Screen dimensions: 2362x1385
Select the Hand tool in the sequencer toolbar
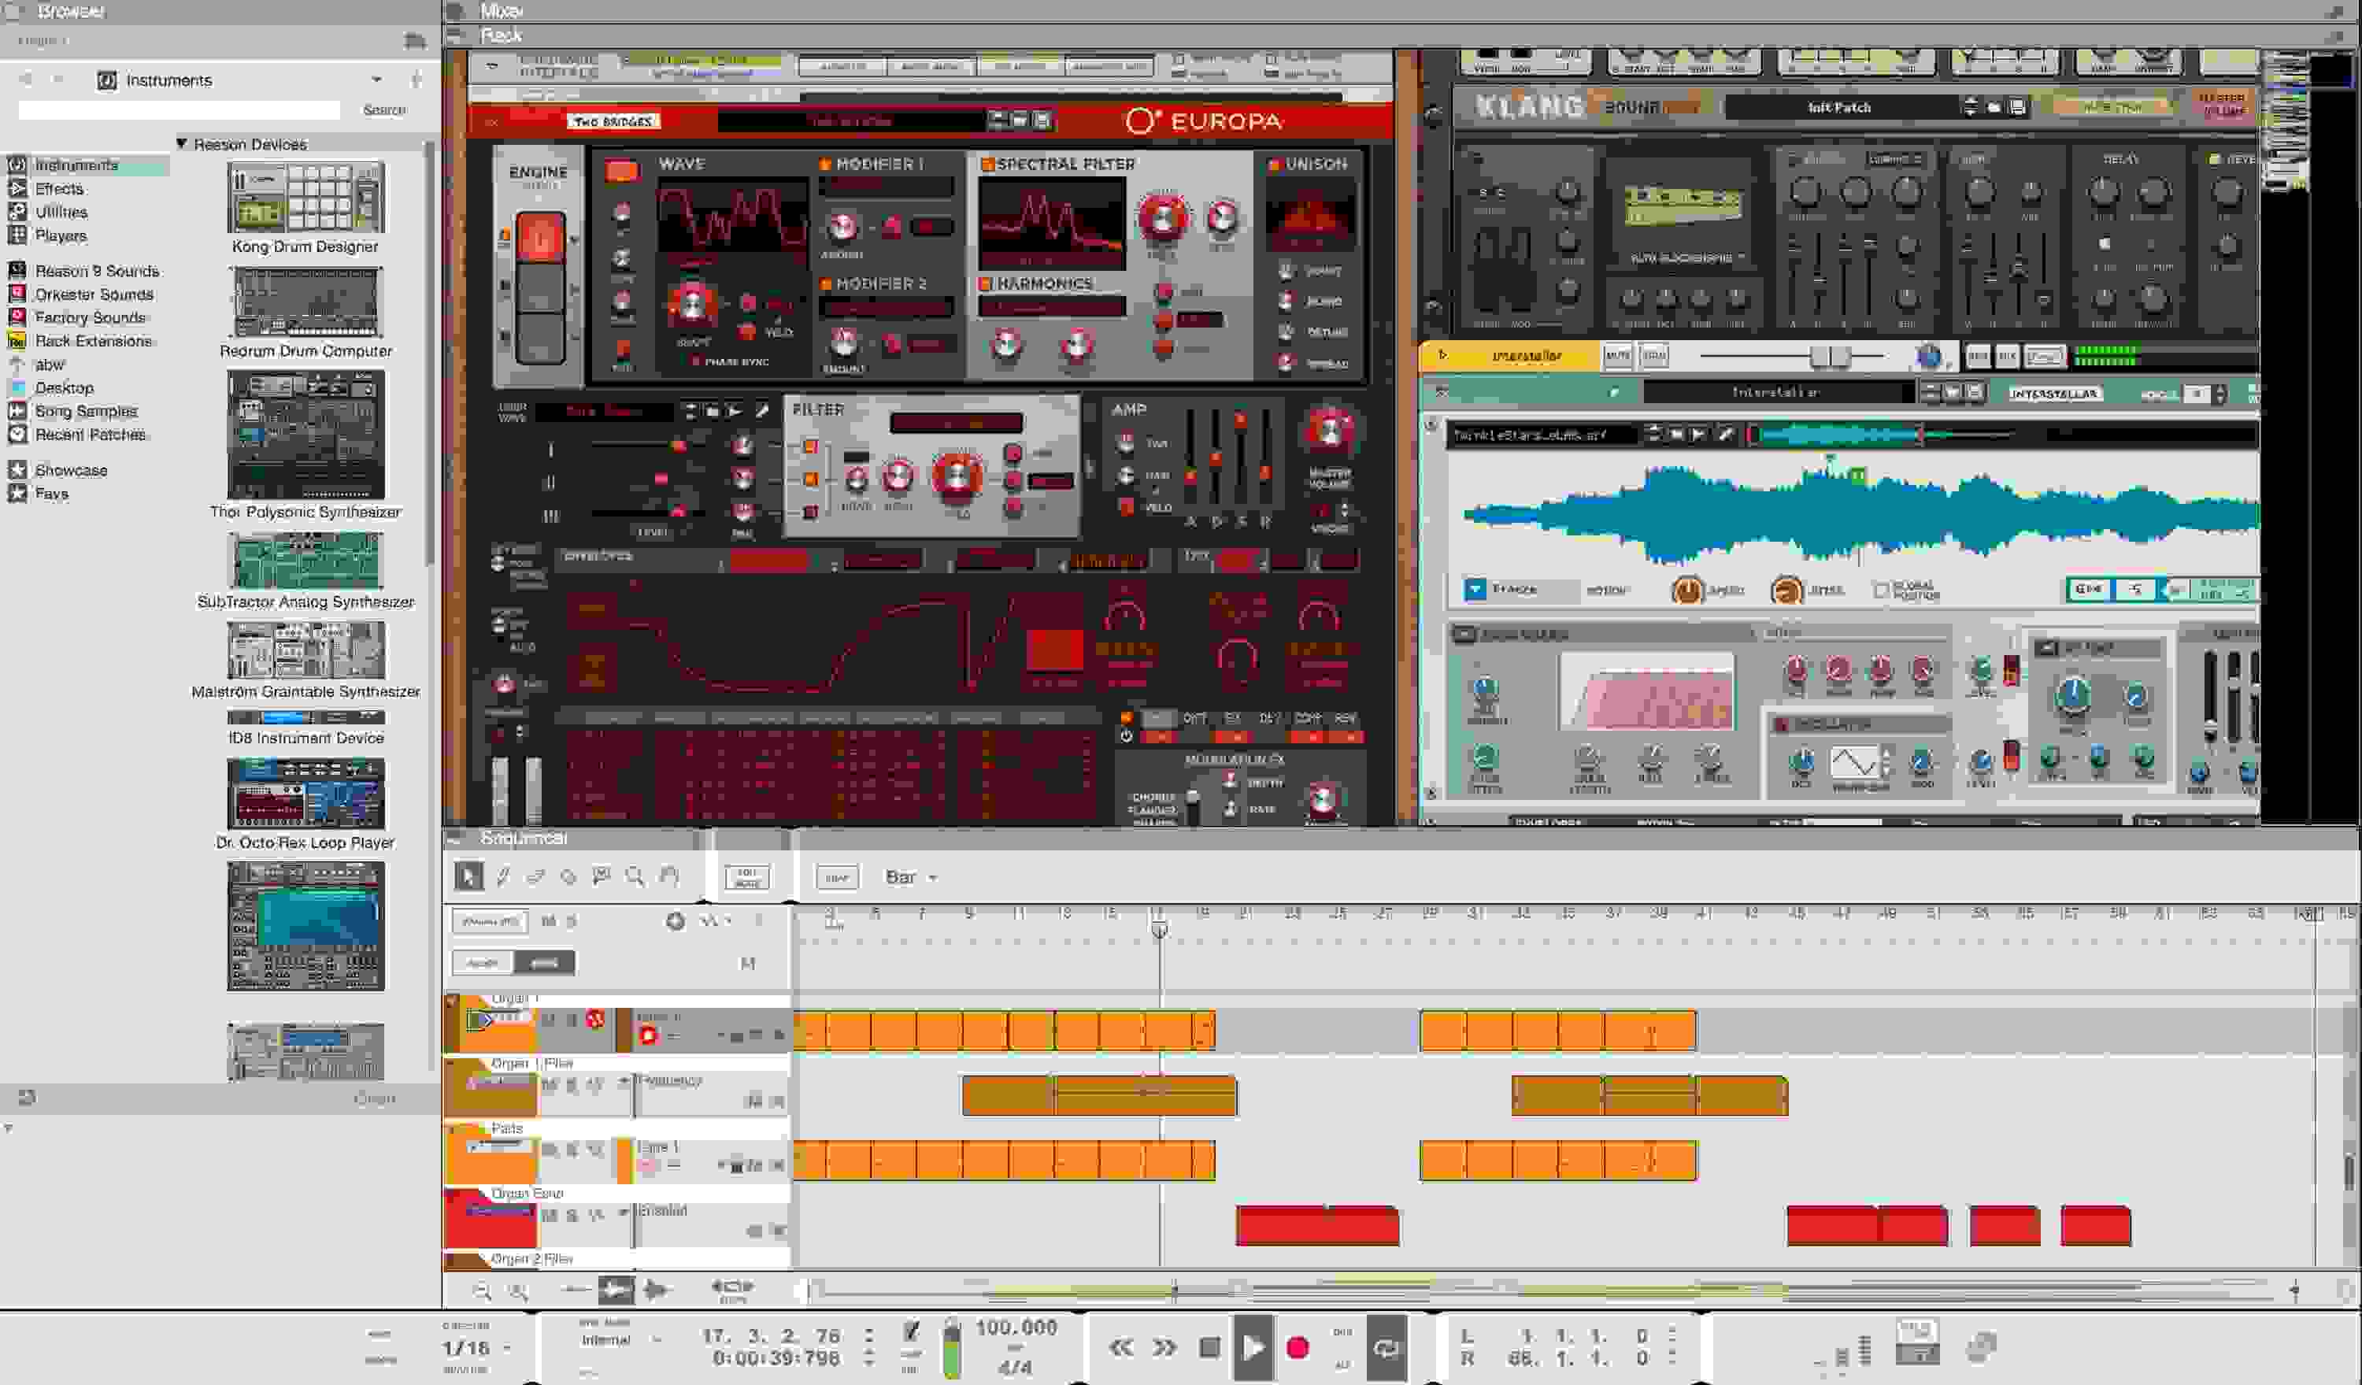click(668, 876)
